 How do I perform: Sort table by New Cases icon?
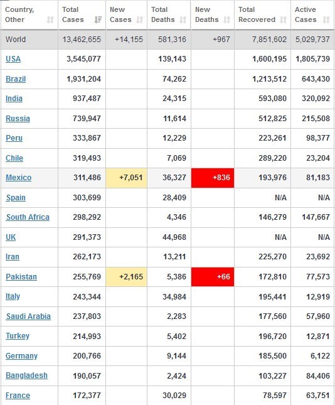[140, 20]
